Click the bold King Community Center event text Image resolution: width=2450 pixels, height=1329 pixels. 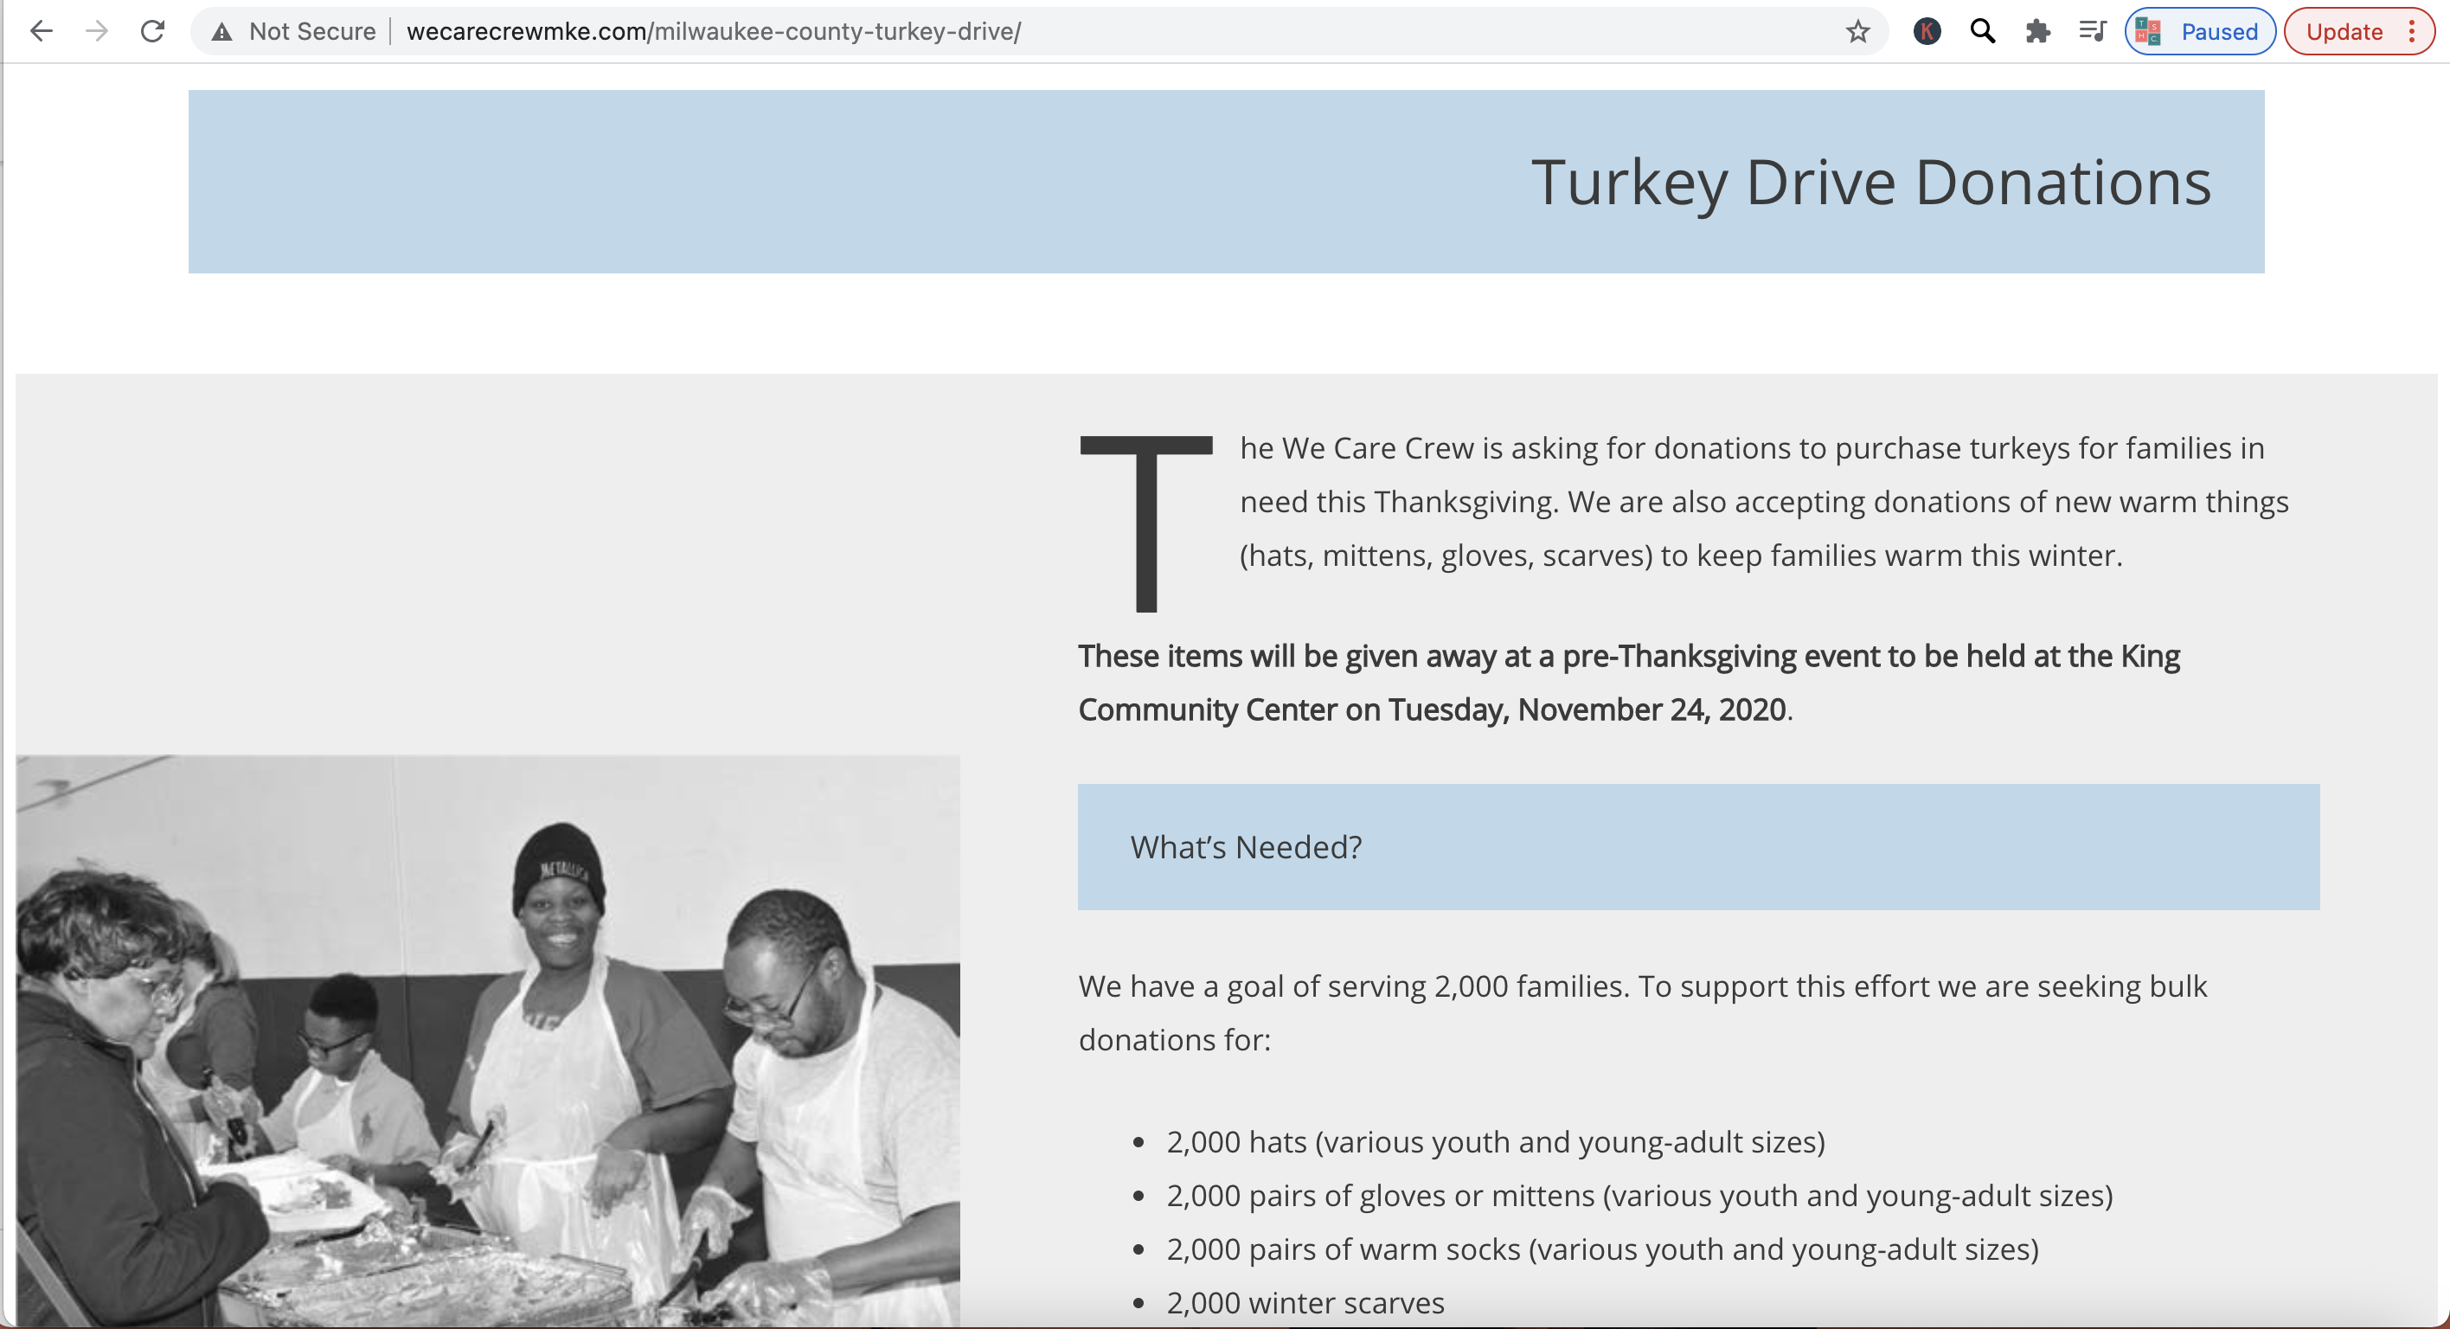(1628, 683)
